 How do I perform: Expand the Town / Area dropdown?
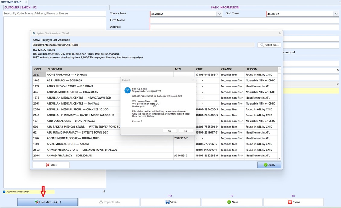(219, 14)
